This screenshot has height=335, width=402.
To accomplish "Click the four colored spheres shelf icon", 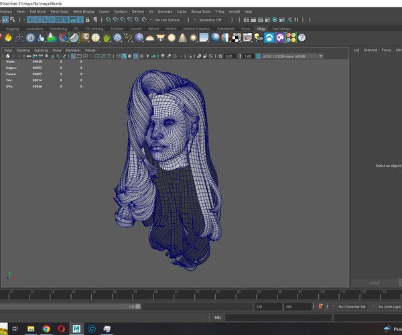I will point(291,38).
